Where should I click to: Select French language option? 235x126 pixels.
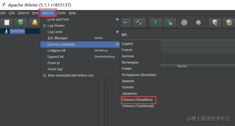[x=140, y=50]
